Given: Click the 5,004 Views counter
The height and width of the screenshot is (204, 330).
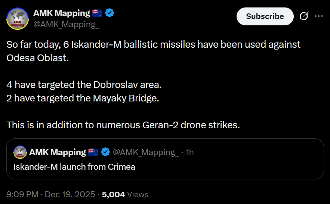Looking at the screenshot, I should 125,194.
